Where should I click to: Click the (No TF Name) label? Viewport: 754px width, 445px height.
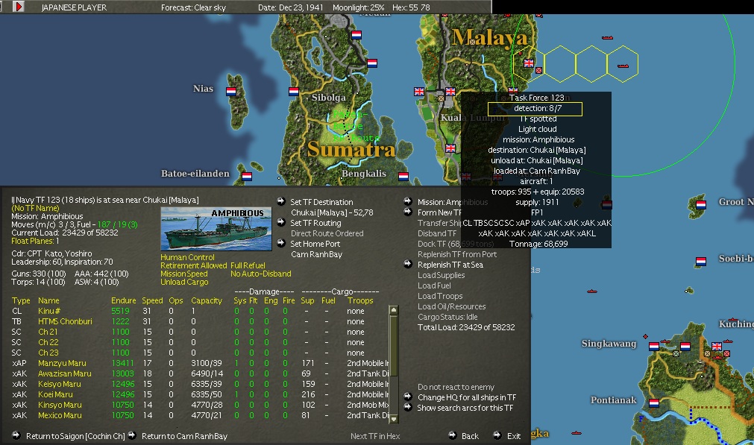(x=35, y=208)
